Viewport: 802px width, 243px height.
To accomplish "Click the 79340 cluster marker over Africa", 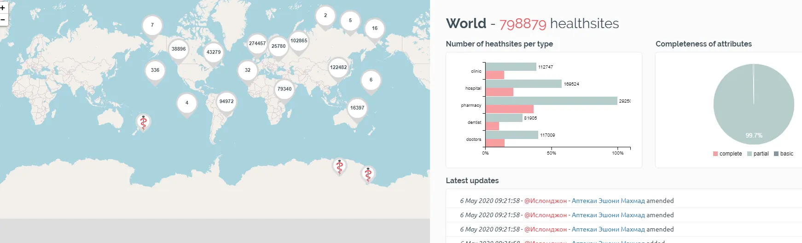I will point(285,89).
